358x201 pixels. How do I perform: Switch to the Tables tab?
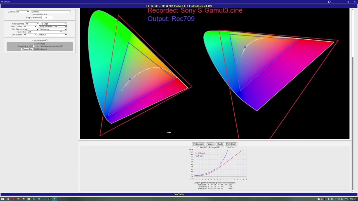pos(210,144)
